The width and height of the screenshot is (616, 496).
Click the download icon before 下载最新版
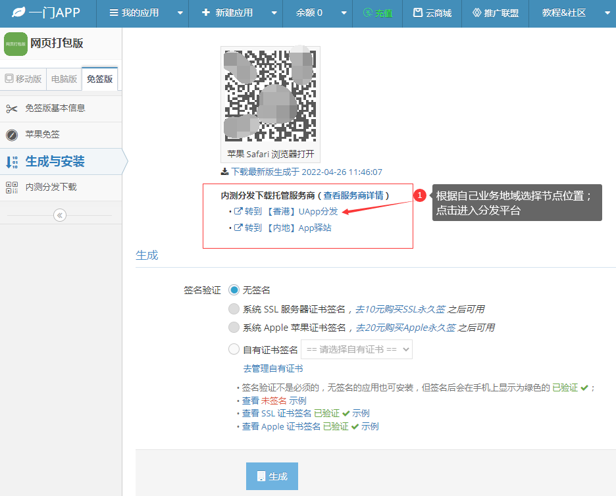pos(224,172)
